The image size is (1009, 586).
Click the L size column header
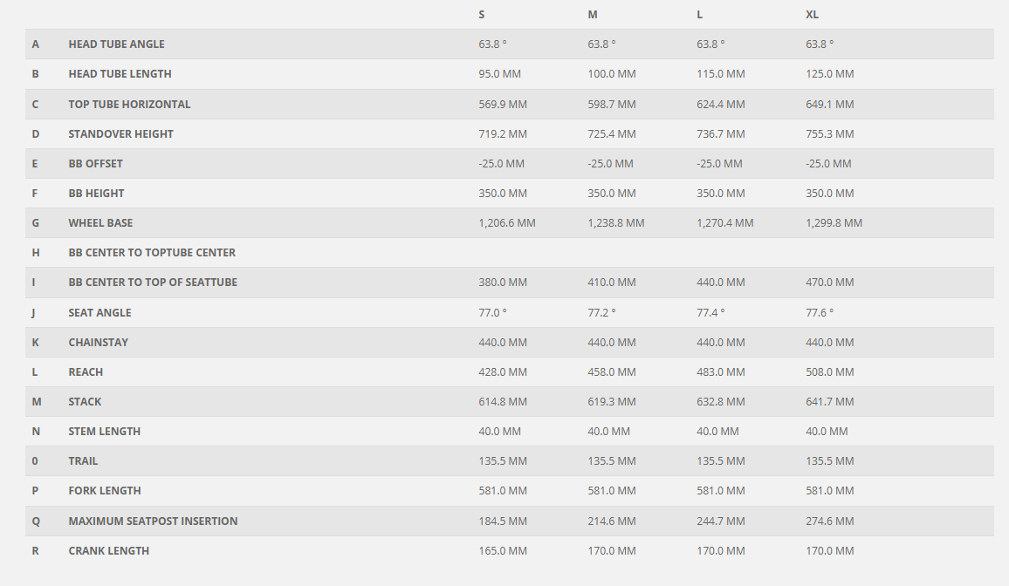700,15
